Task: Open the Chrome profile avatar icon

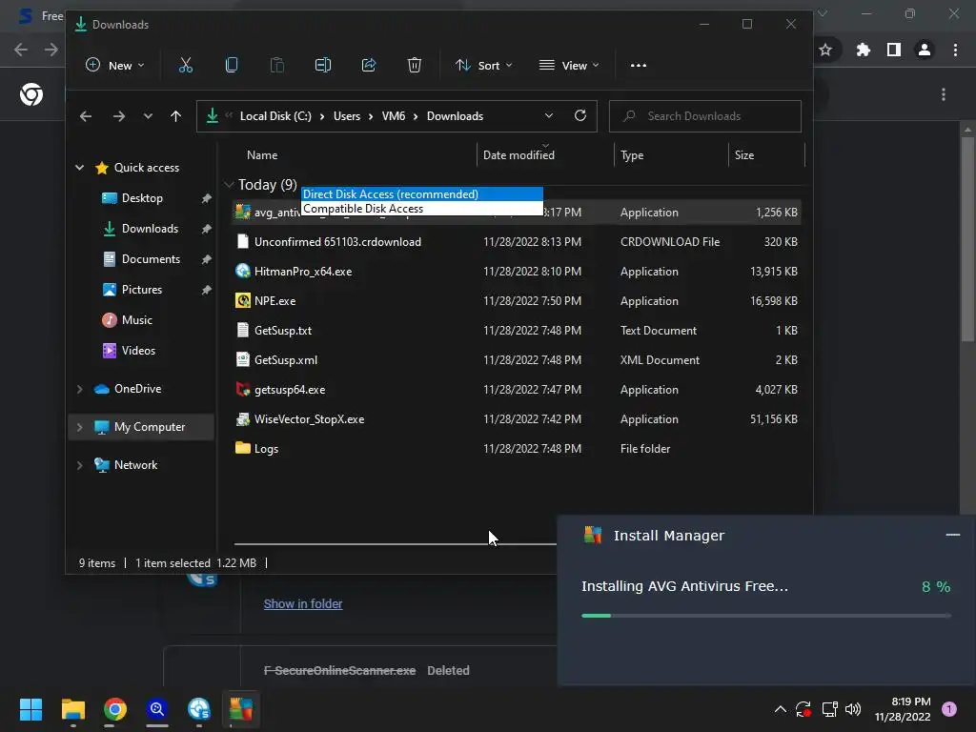Action: tap(925, 50)
